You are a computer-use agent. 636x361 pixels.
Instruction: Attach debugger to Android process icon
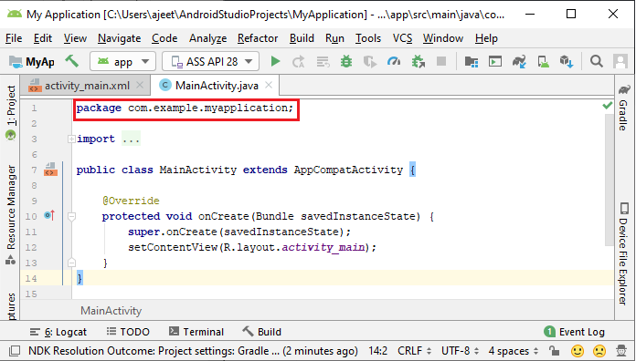point(419,61)
